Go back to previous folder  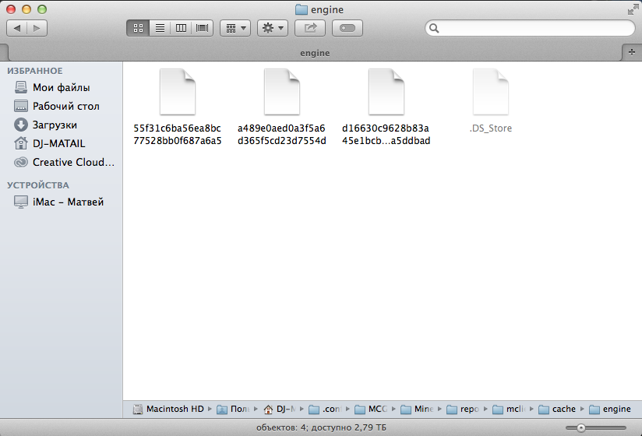(17, 28)
